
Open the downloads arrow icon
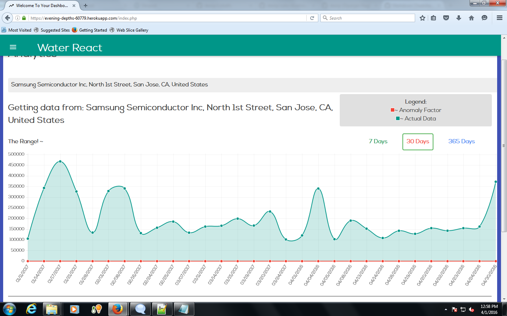[459, 18]
